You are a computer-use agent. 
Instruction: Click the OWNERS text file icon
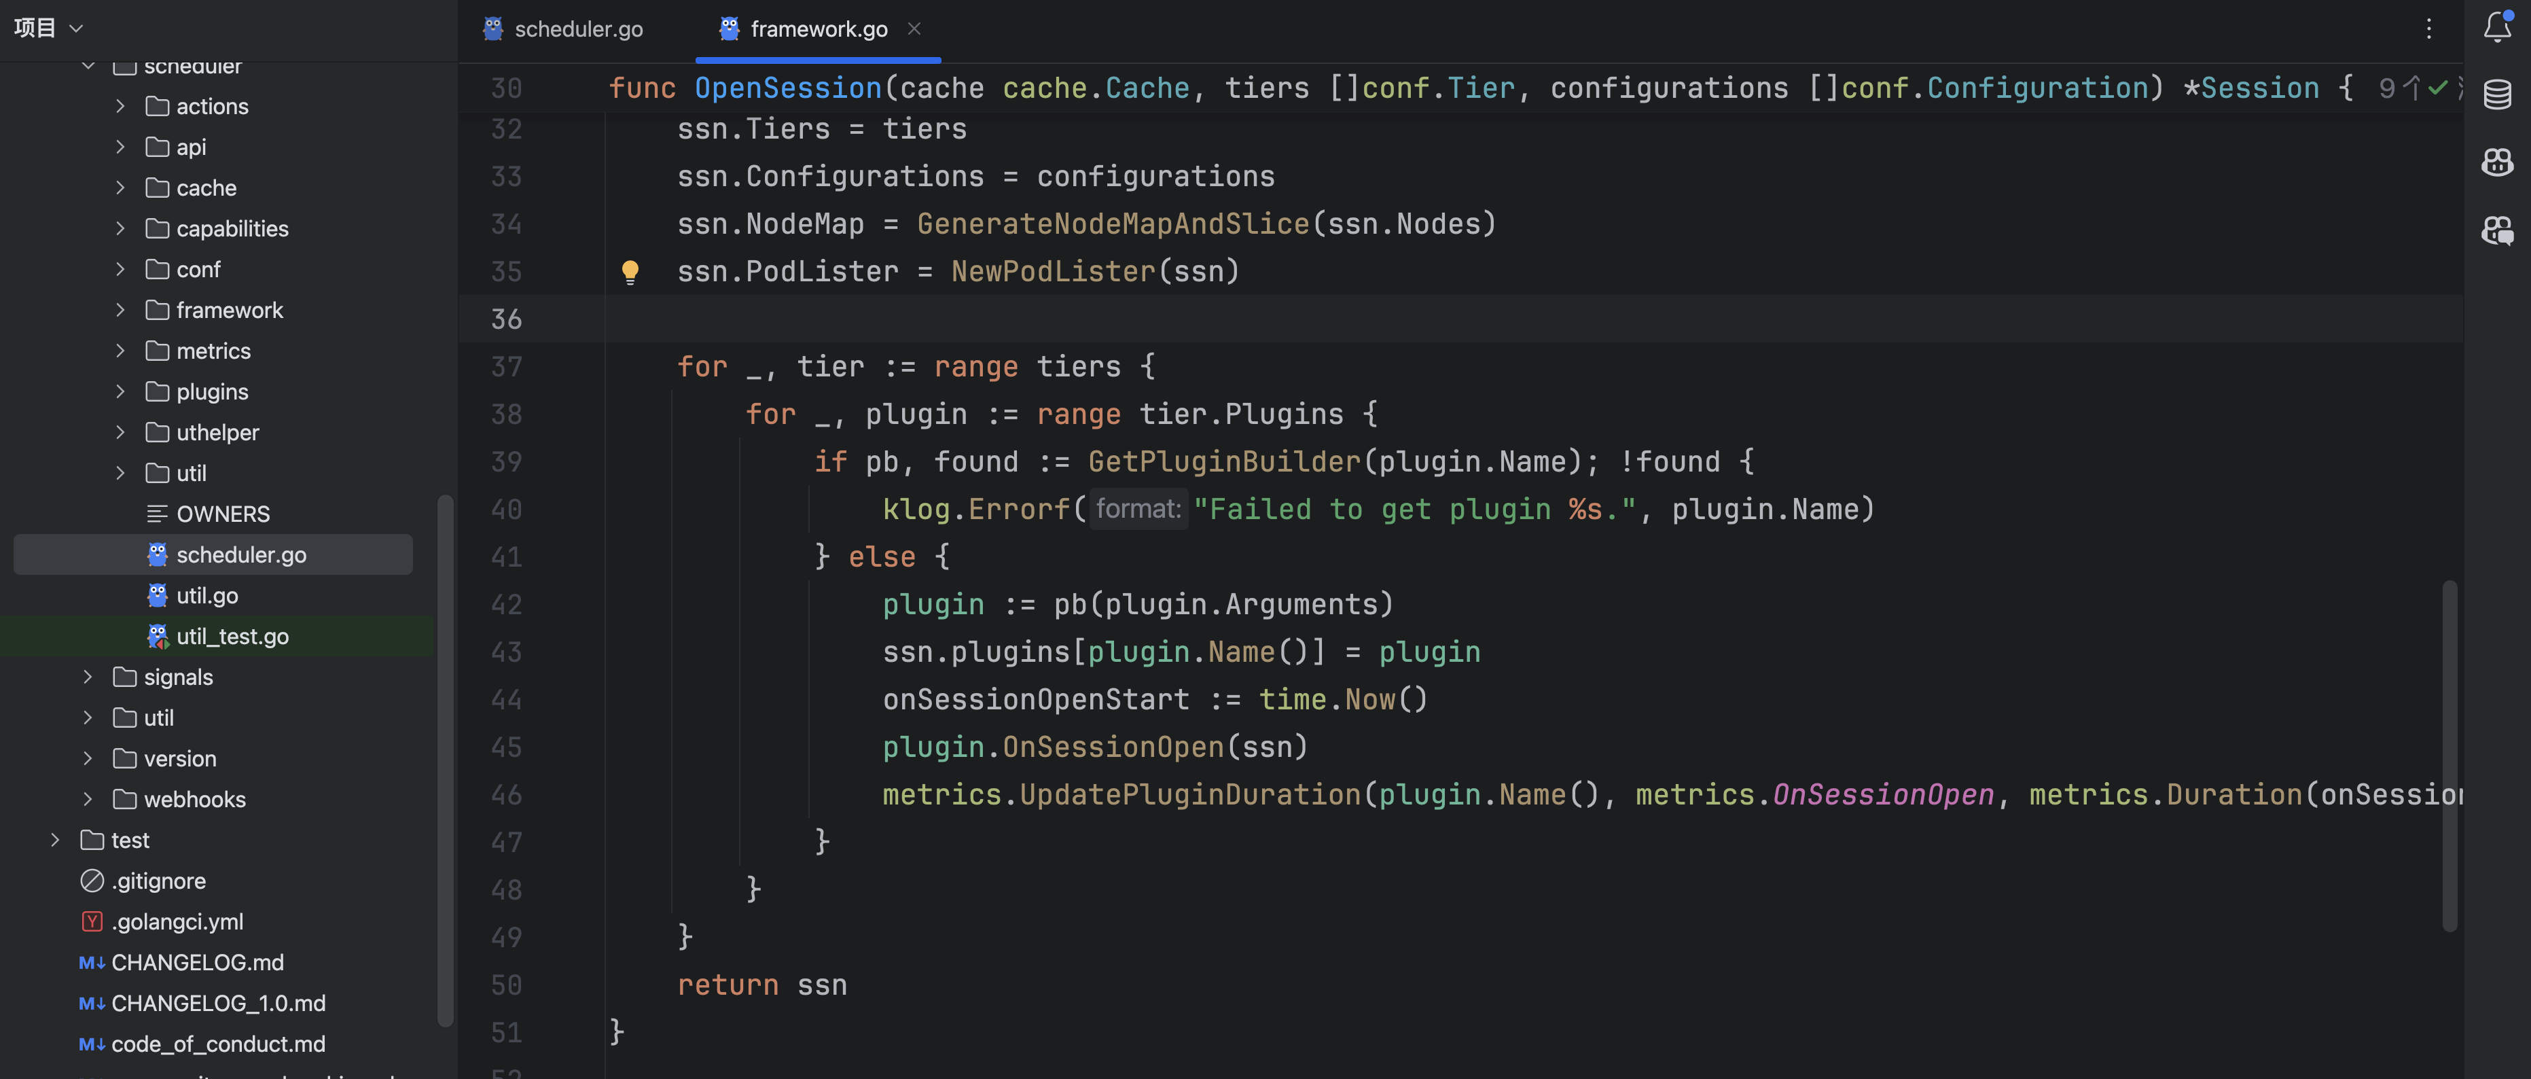[x=157, y=514]
